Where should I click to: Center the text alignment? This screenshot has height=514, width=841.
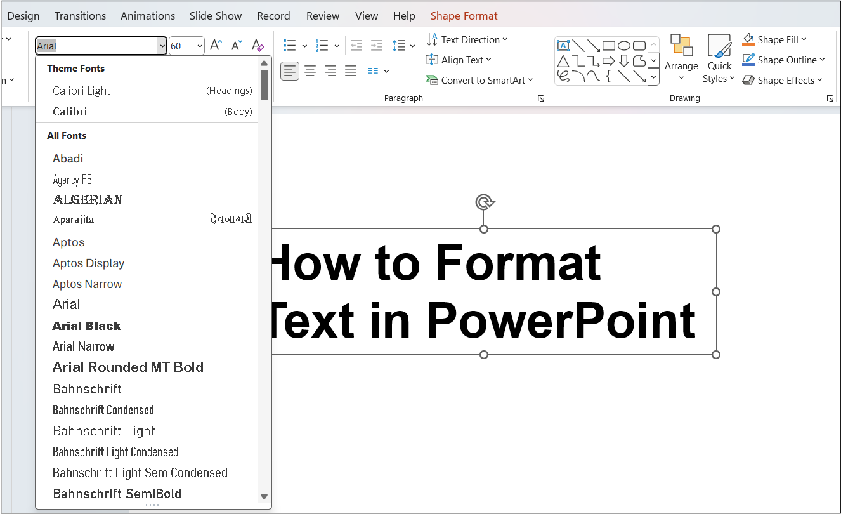(x=310, y=70)
